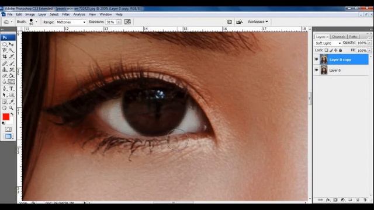The image size is (374, 210).
Task: Reset default foreground/background colors
Action: (4, 123)
